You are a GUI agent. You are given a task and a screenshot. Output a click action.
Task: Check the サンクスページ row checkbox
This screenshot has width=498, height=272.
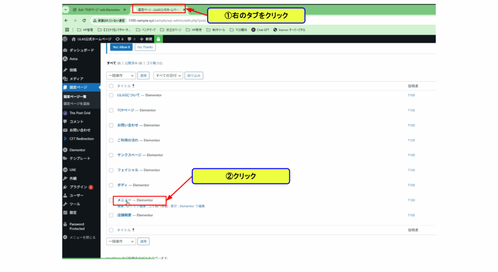pyautogui.click(x=111, y=155)
